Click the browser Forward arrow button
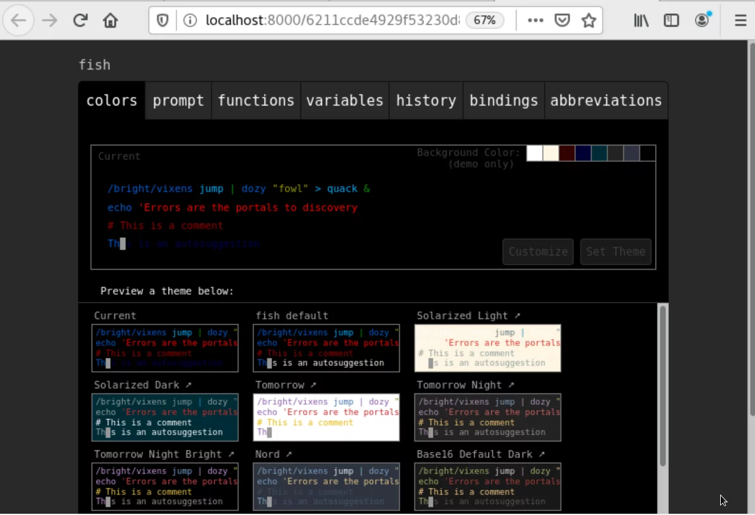The height and width of the screenshot is (515, 755). (49, 20)
